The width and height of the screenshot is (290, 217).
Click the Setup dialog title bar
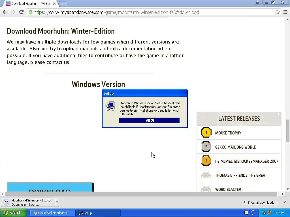click(x=145, y=93)
